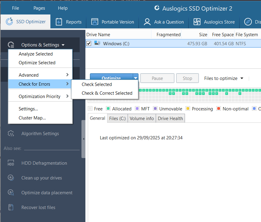Switch to the Drive Health tab
The width and height of the screenshot is (261, 222).
[x=170, y=119]
